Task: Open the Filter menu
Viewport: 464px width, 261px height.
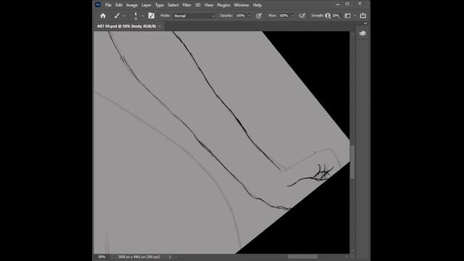Action: [x=187, y=5]
